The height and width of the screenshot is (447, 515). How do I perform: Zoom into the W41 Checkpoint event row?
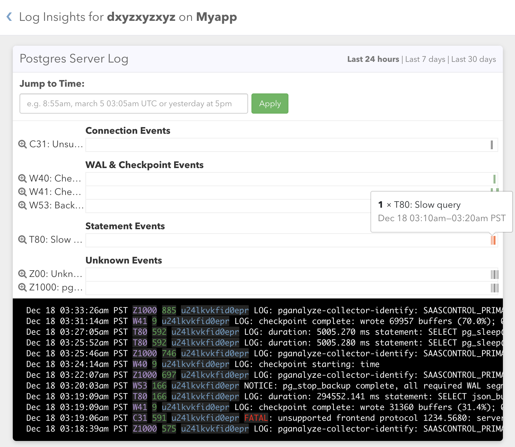(23, 192)
